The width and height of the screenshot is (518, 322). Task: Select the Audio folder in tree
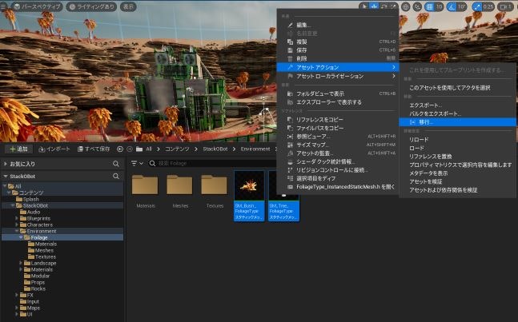point(34,212)
